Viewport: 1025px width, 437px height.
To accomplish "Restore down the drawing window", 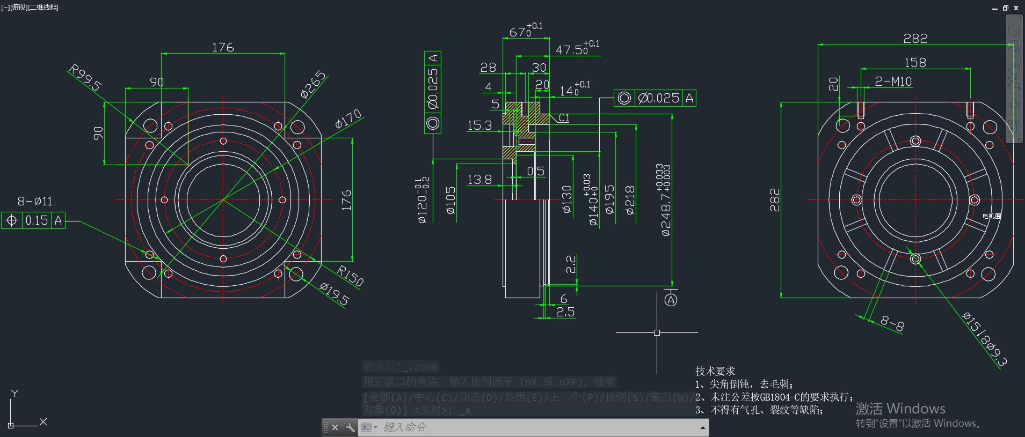I will (1006, 8).
